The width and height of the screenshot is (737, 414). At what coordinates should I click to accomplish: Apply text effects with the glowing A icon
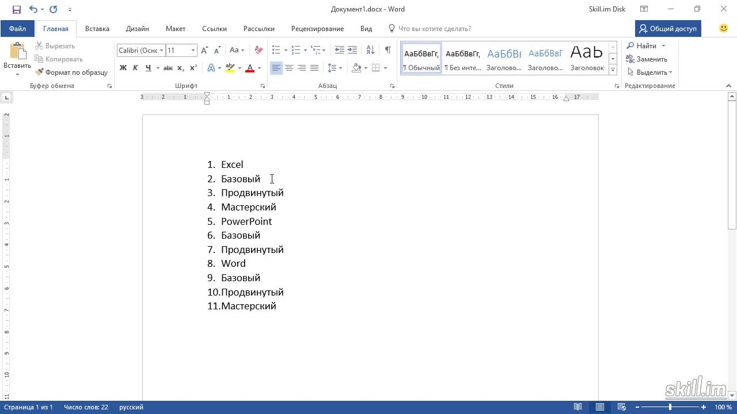coord(211,68)
